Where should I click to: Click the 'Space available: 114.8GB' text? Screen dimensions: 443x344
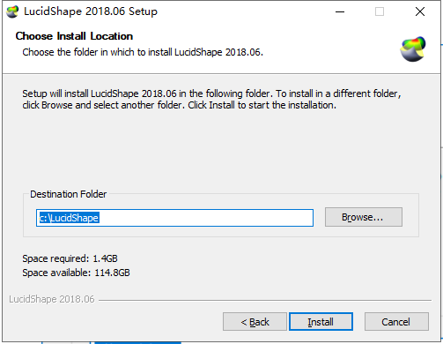(76, 273)
